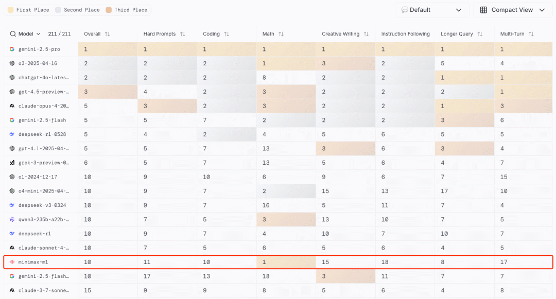Click the search magnifier icon beside Model
556x299 pixels.
[13, 34]
